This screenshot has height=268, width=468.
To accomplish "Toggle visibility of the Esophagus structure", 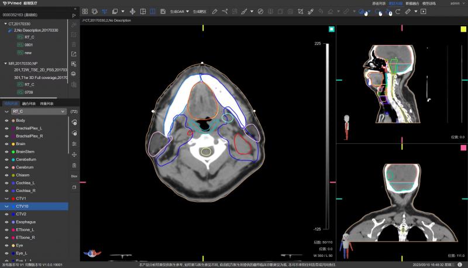I will click(6, 222).
